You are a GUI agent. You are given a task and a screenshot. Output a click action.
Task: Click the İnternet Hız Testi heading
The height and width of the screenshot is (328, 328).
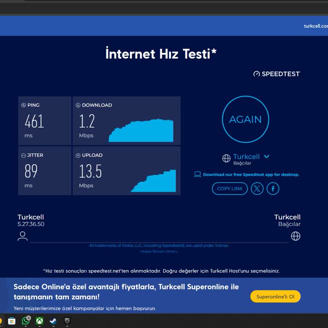[x=161, y=54]
